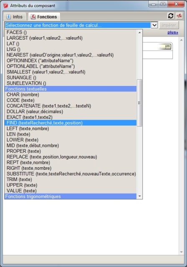Click the SketchUp logo in title bar

(x=5, y=5)
